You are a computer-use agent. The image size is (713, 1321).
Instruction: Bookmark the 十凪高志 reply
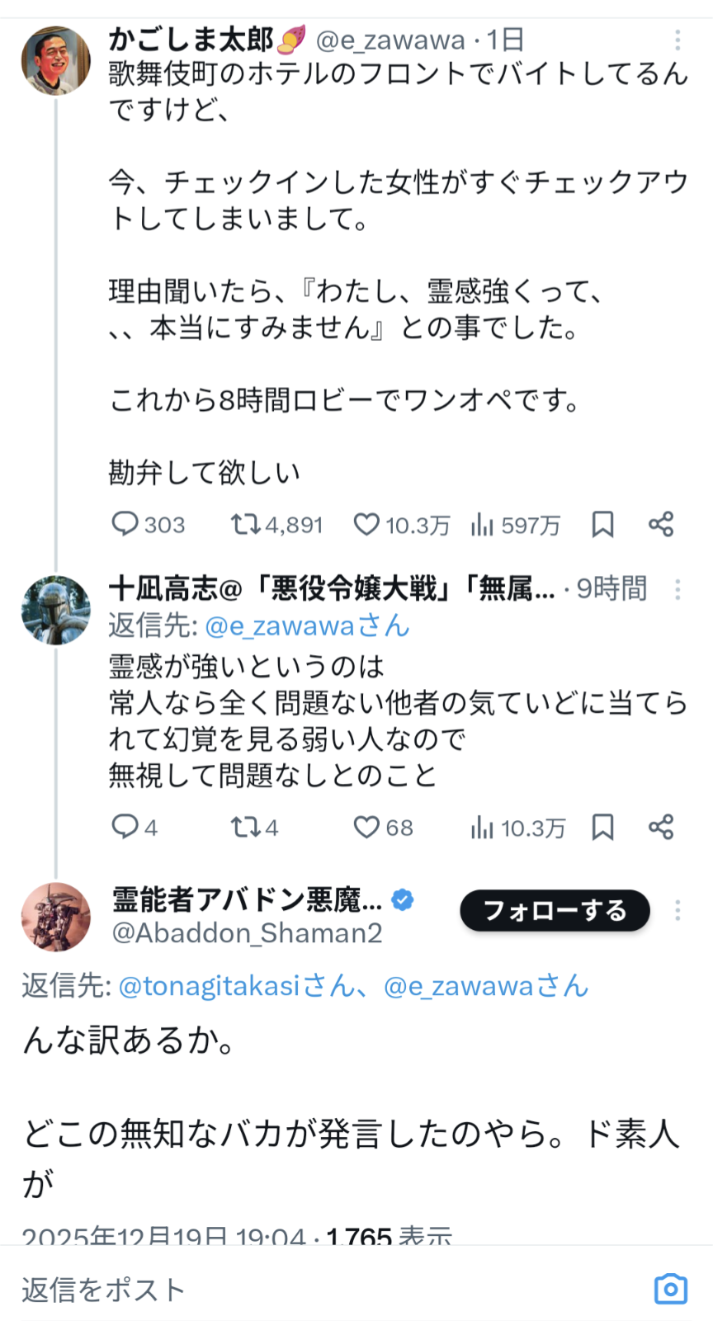602,827
